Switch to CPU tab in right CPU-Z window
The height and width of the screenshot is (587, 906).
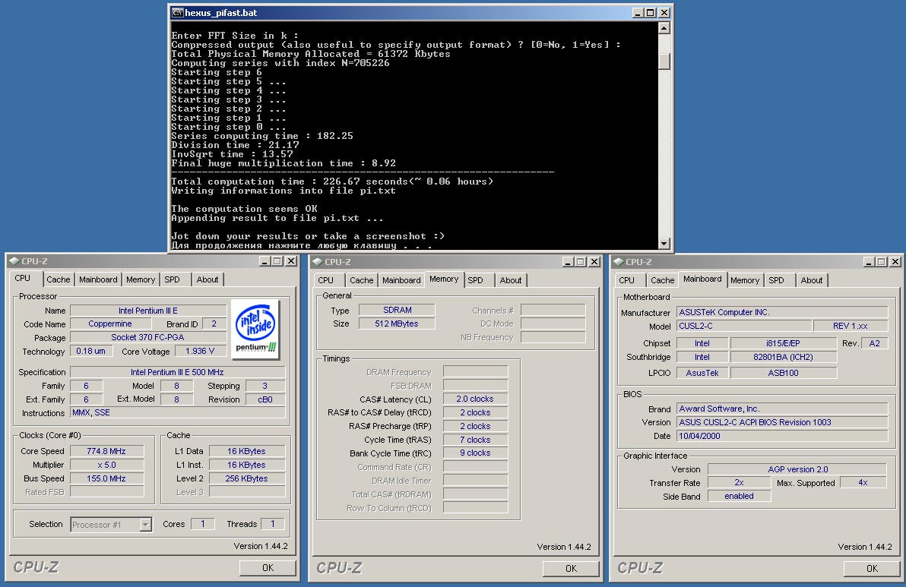[627, 280]
